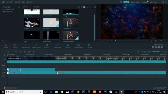Click the preview playback progress bar
This screenshot has width=168, height=94.
pyautogui.click(x=132, y=41)
